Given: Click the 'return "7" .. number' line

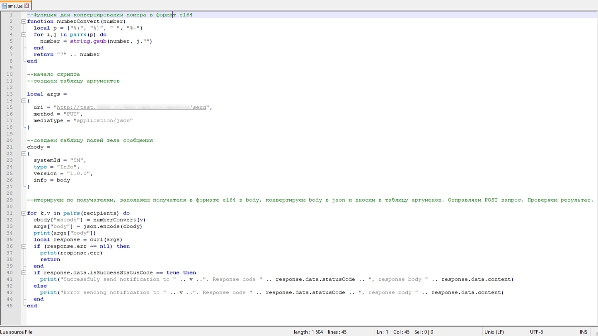Looking at the screenshot, I should [66, 55].
